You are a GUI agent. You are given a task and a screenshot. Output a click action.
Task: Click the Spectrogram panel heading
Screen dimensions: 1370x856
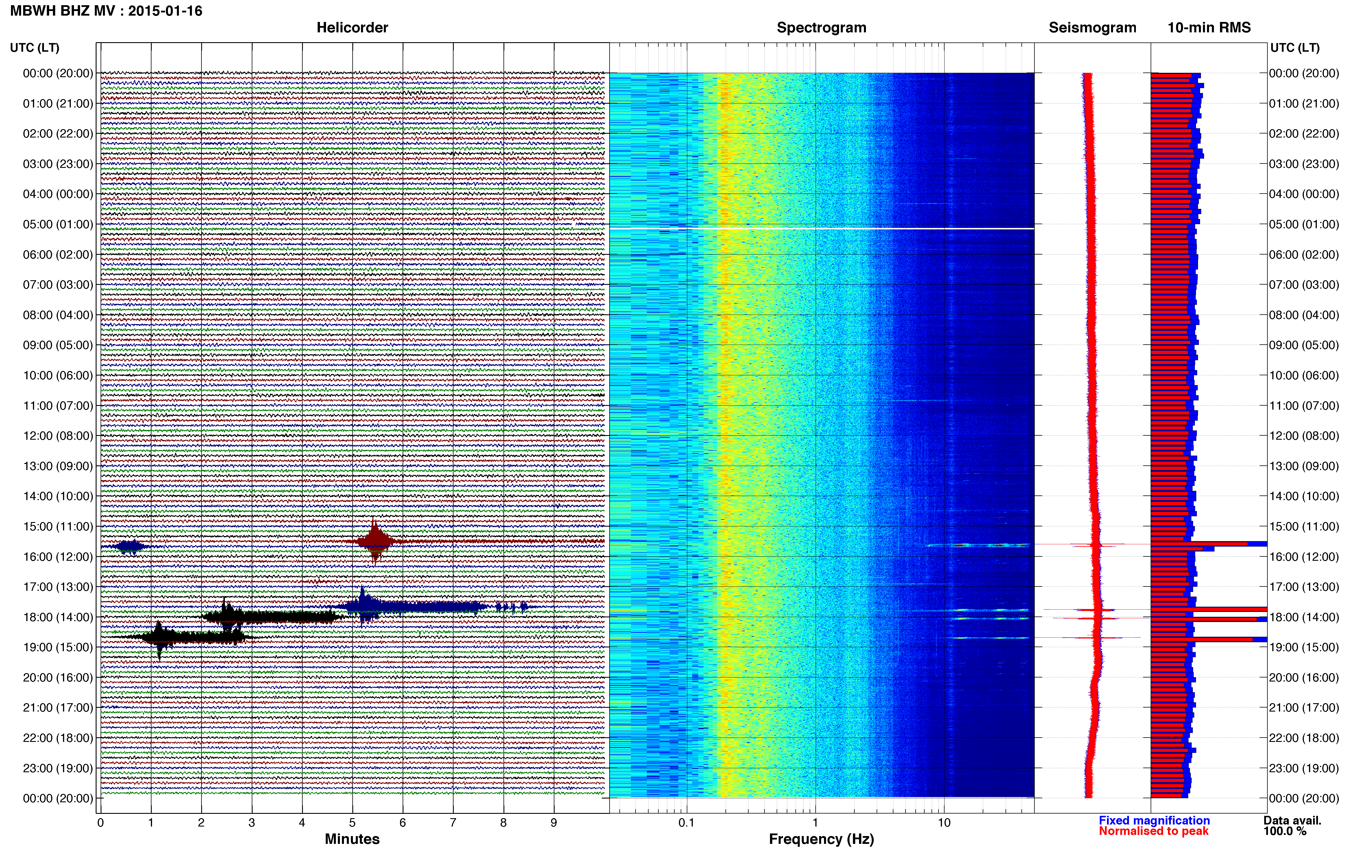(x=821, y=28)
